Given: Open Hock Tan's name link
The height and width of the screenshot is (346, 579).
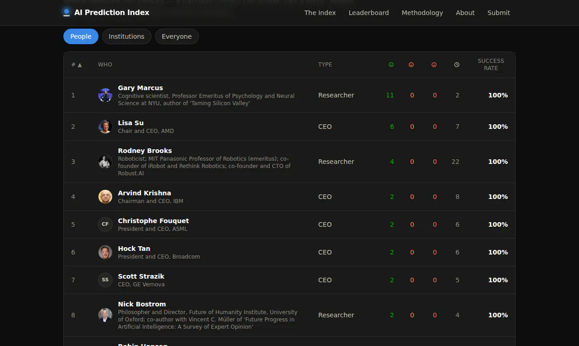Looking at the screenshot, I should 134,249.
